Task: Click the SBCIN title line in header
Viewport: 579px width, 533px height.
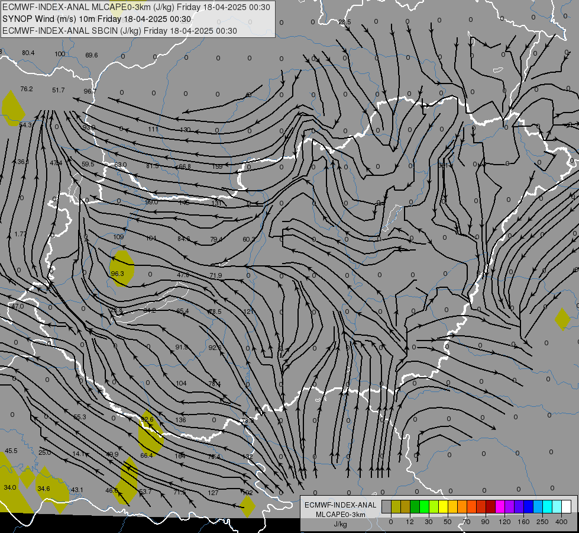Action: pos(119,31)
